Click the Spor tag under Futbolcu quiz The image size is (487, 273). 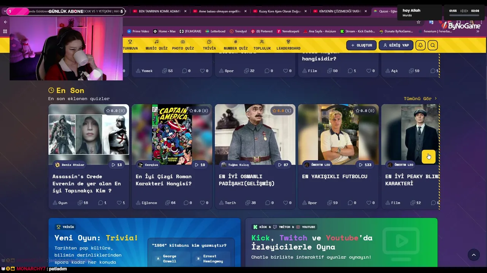click(310, 203)
